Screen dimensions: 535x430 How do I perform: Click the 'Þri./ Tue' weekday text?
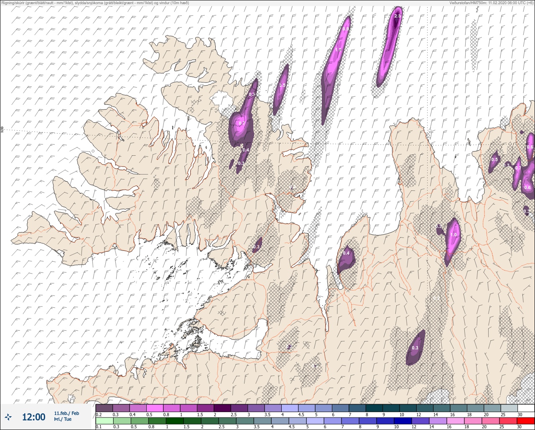point(63,420)
